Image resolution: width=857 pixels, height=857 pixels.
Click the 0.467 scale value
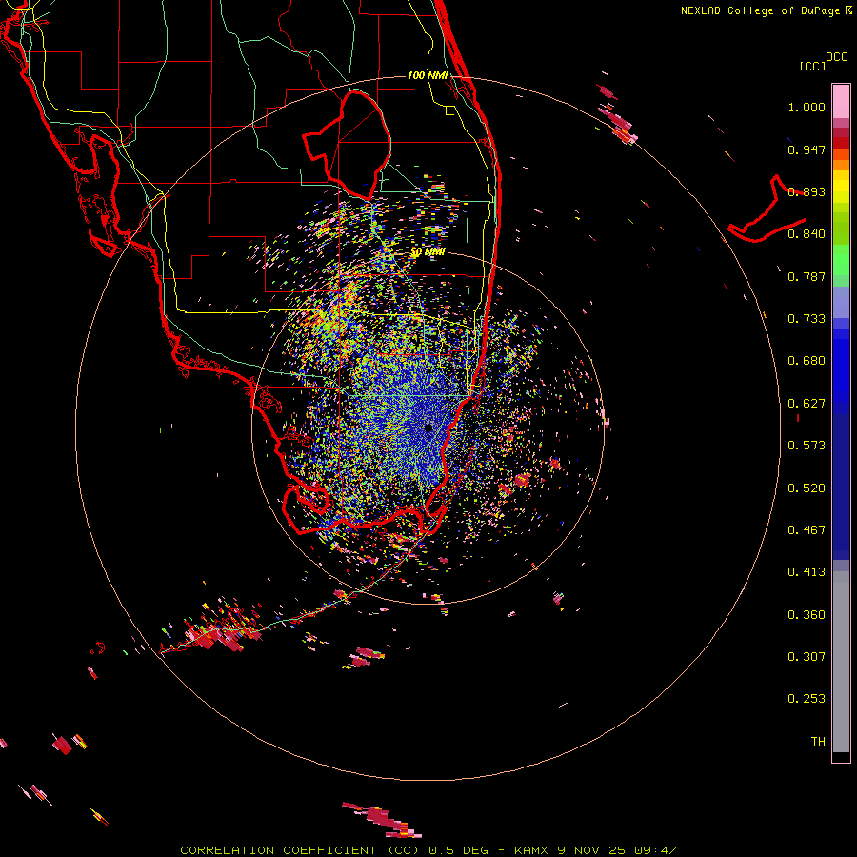(x=807, y=530)
